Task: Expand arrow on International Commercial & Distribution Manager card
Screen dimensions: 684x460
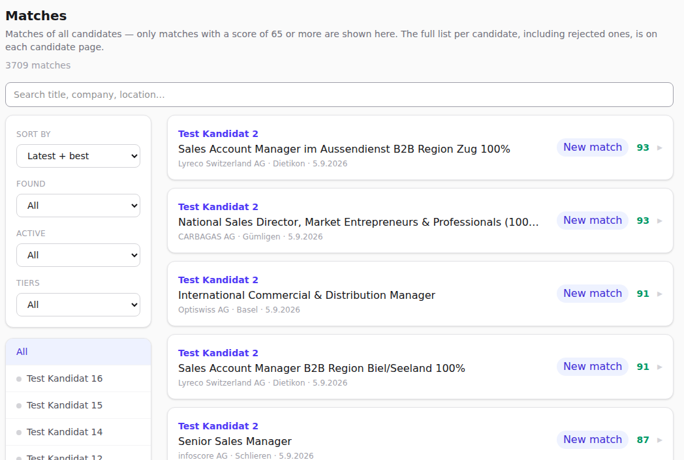Action: coord(660,294)
